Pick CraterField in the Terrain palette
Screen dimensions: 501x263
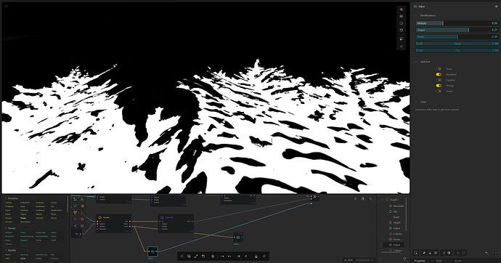40,232
